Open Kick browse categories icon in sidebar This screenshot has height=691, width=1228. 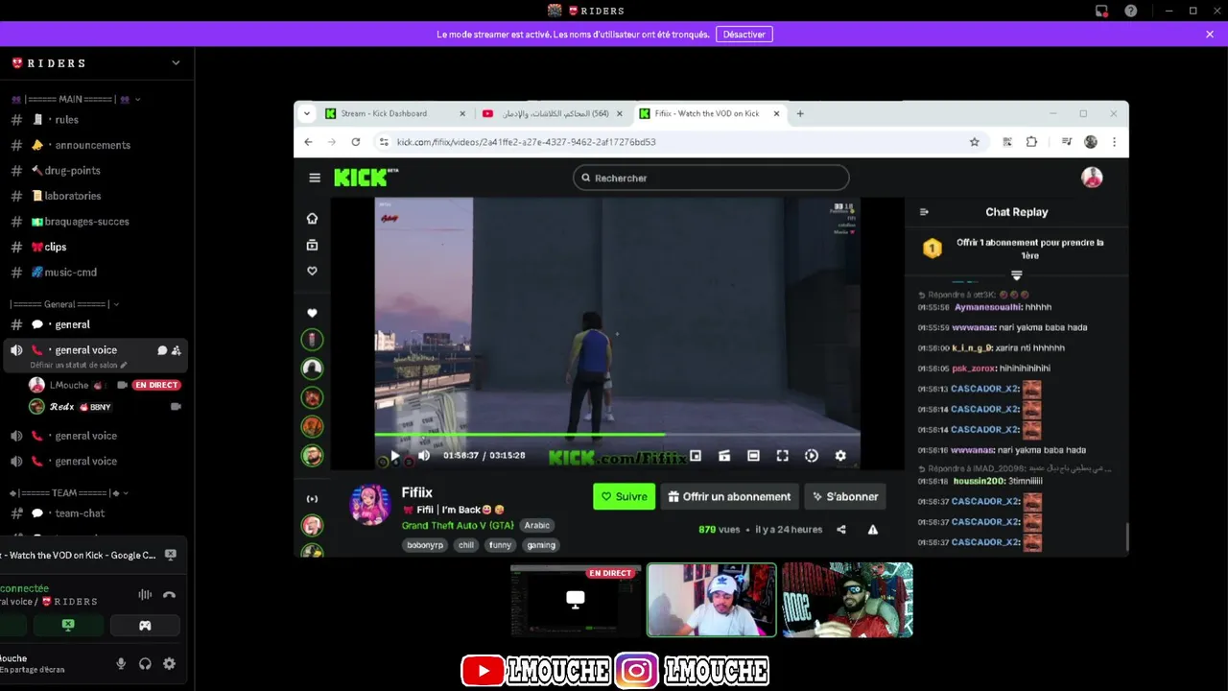(312, 245)
